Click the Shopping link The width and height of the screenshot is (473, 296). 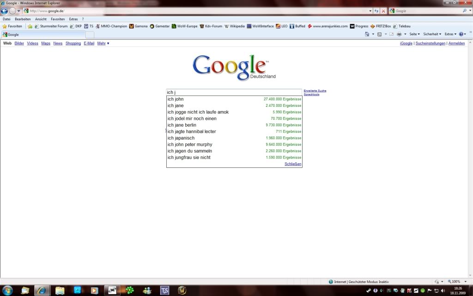point(73,43)
